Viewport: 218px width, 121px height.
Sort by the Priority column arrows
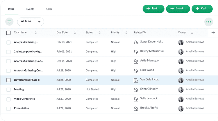[x=126, y=33]
